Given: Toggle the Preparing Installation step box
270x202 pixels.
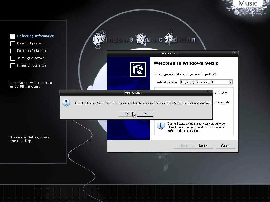Looking at the screenshot, I should click(x=13, y=51).
